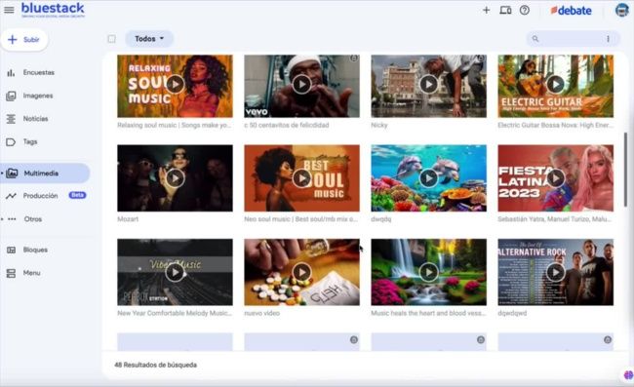Select Multimedia in the sidebar
This screenshot has width=634, height=387.
45,174
